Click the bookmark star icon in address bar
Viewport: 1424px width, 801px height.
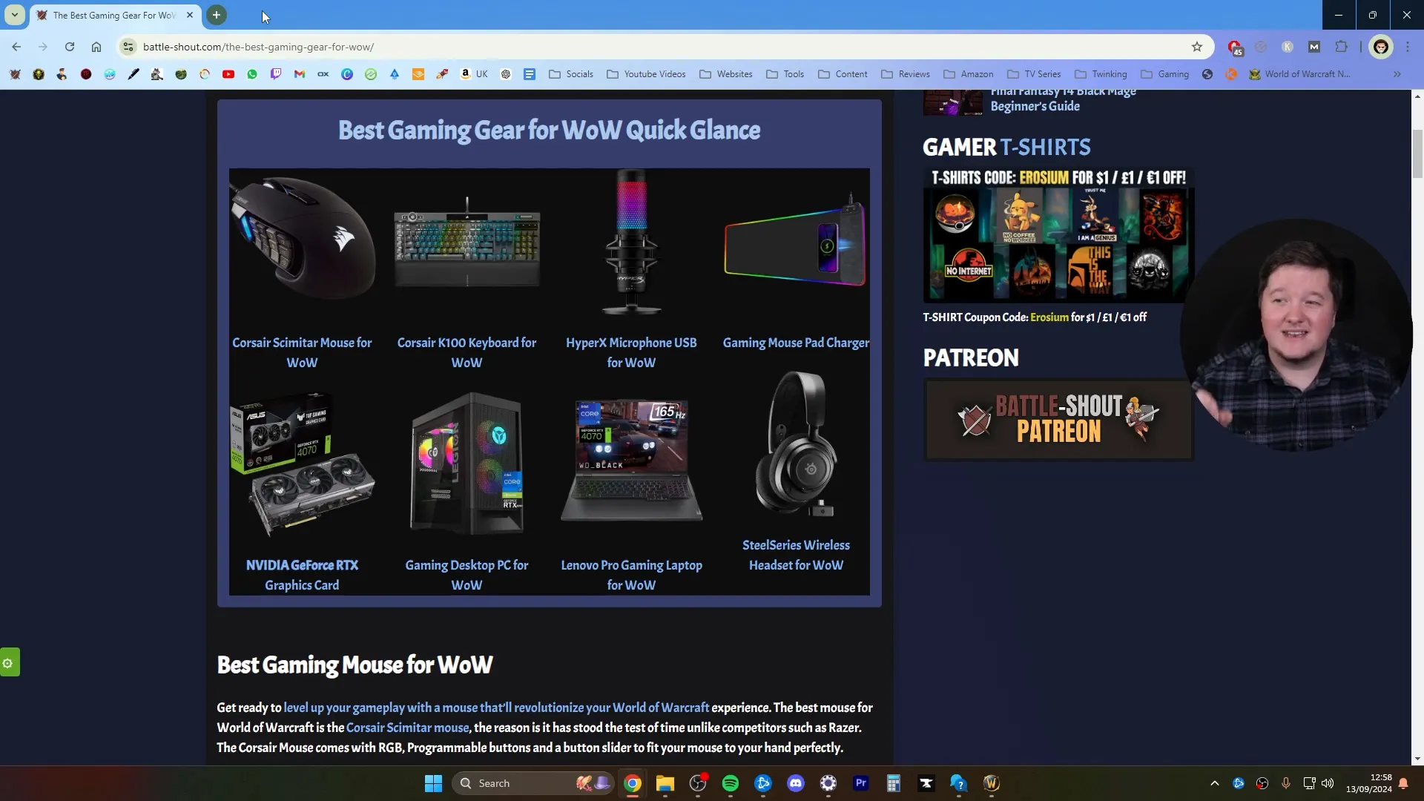click(x=1196, y=47)
